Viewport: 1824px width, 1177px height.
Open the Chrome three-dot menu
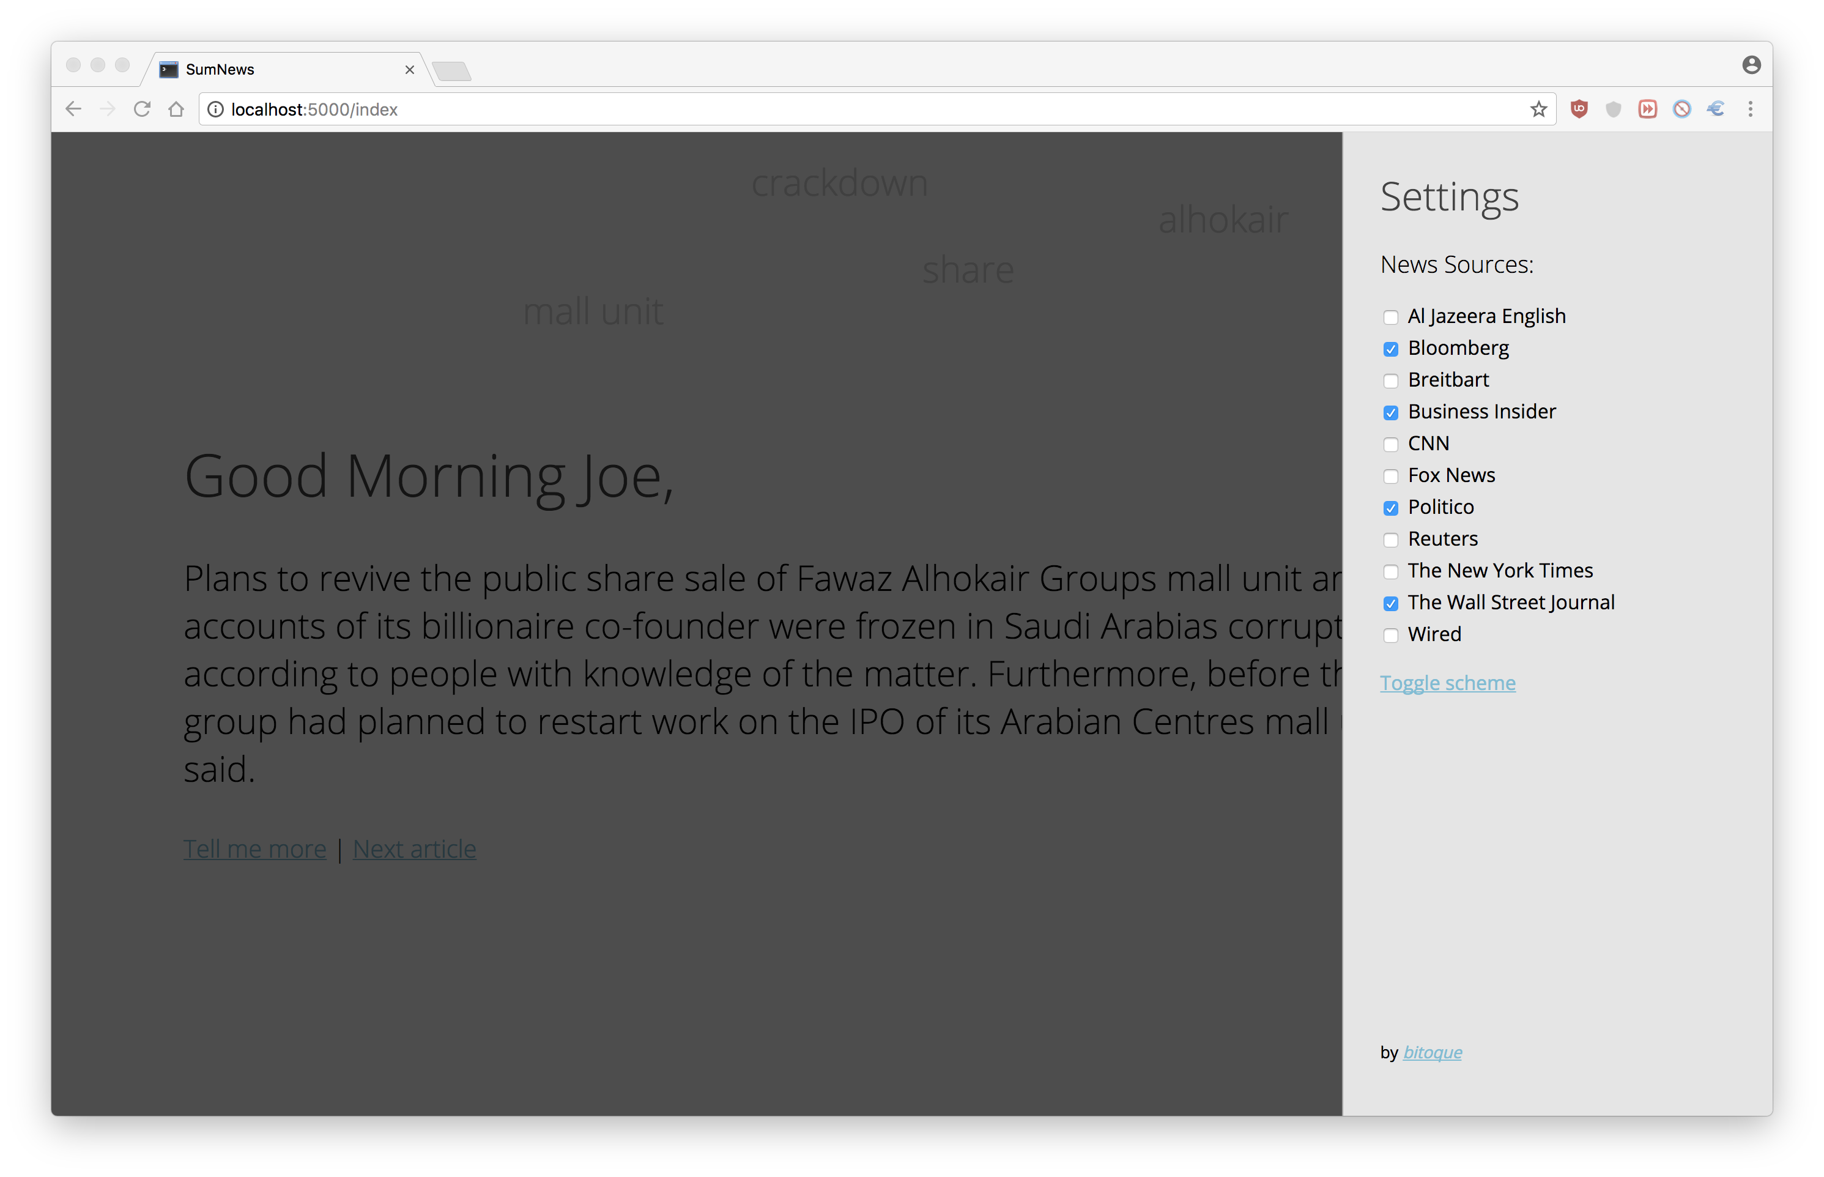1750,110
